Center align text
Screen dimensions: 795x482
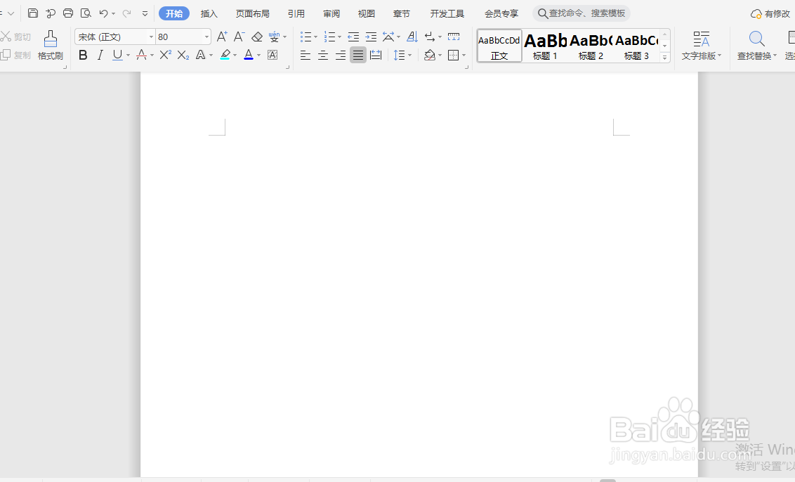click(323, 55)
